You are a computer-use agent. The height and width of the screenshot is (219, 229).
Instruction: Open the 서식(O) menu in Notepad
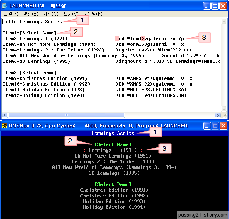tap(51, 14)
